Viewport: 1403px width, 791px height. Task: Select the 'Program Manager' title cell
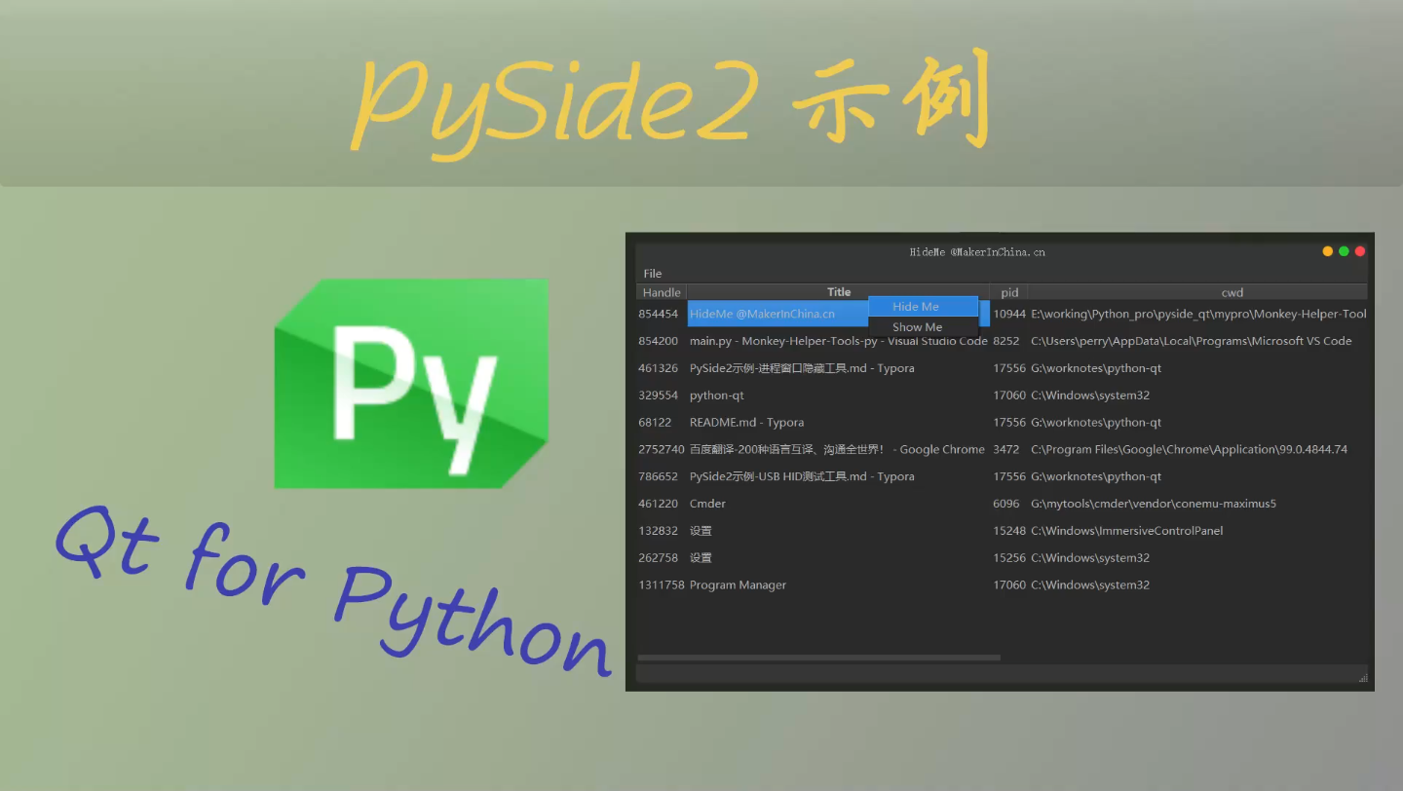click(x=838, y=585)
